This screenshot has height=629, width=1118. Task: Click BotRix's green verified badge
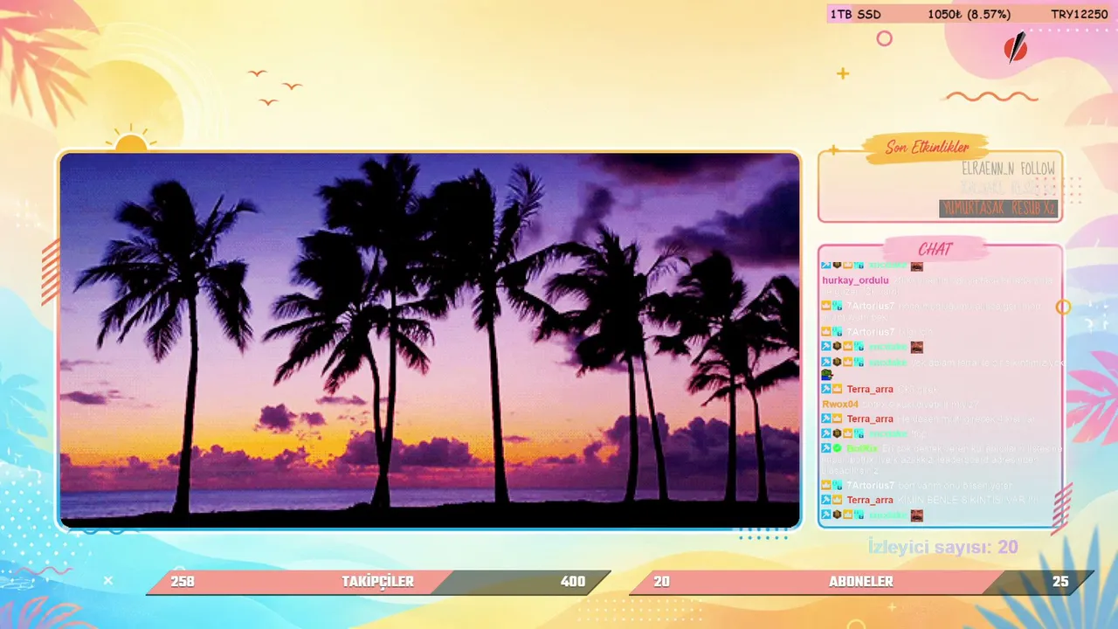coord(837,448)
